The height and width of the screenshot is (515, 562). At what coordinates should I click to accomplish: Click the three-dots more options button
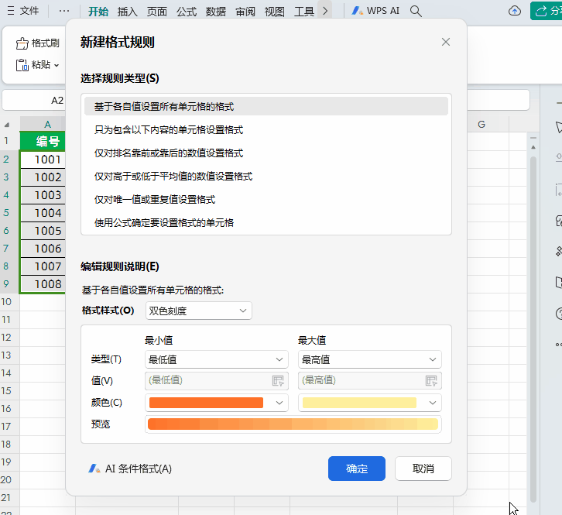coord(64,11)
